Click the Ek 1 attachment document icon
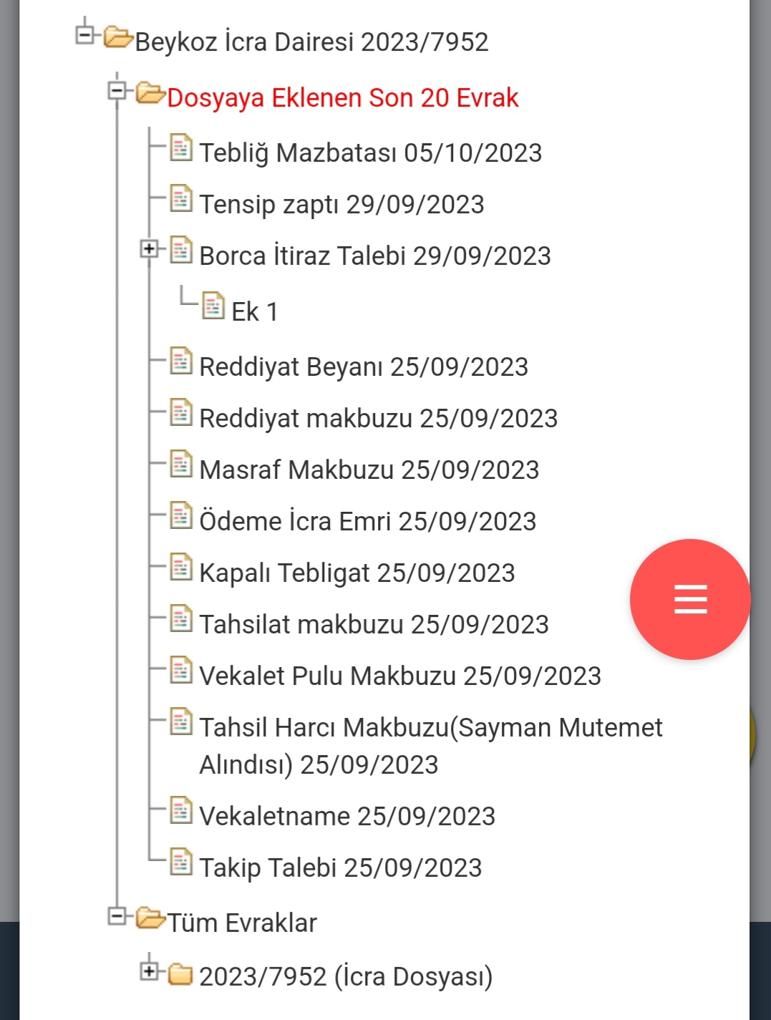 coord(213,306)
